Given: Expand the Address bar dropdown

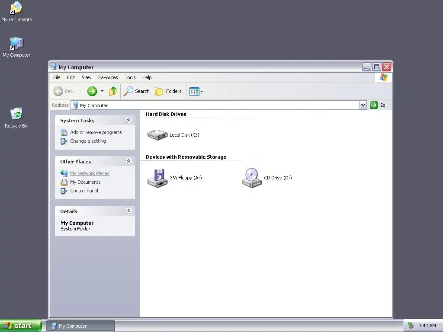Looking at the screenshot, I should click(x=363, y=105).
